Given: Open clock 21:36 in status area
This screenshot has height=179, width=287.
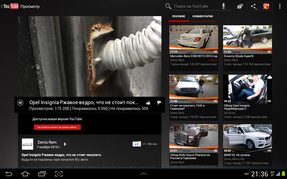Looking at the screenshot, I should [260, 174].
